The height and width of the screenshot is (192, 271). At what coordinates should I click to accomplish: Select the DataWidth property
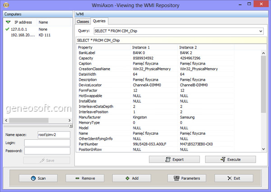pyautogui.click(x=87, y=74)
